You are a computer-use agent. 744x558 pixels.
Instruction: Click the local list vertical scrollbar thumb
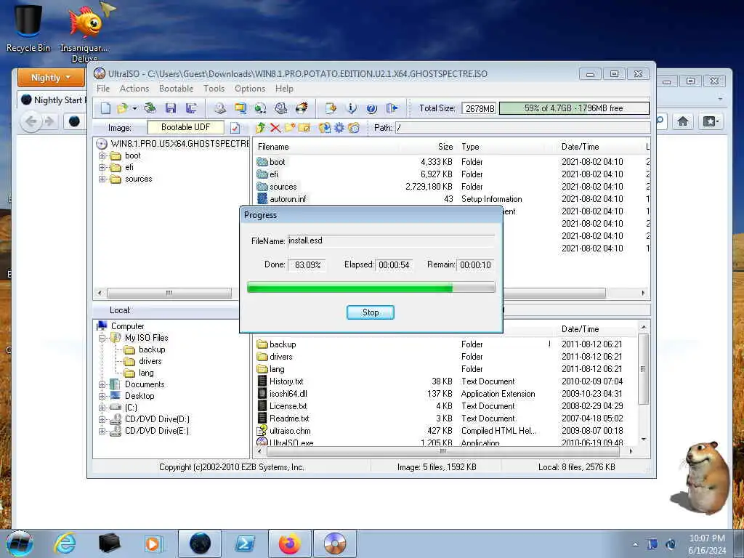(x=643, y=369)
